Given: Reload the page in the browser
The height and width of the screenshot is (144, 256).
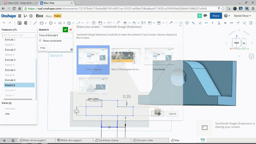Looking at the screenshot, I should [x=14, y=9].
